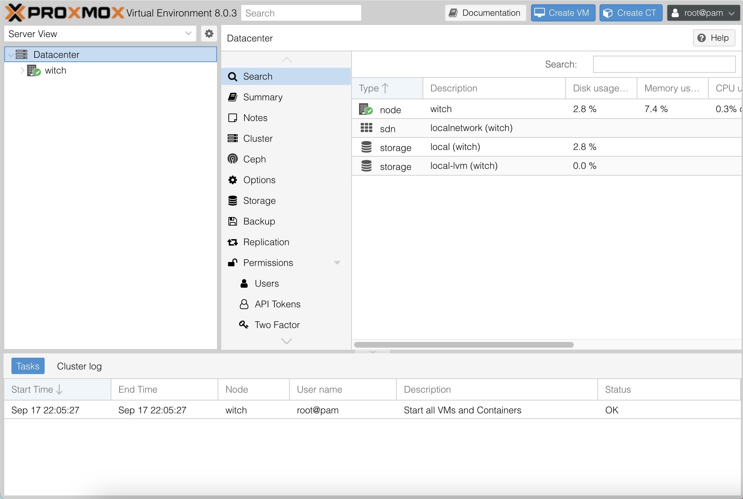This screenshot has width=743, height=499.
Task: Collapse the Permissions section
Action: (337, 263)
